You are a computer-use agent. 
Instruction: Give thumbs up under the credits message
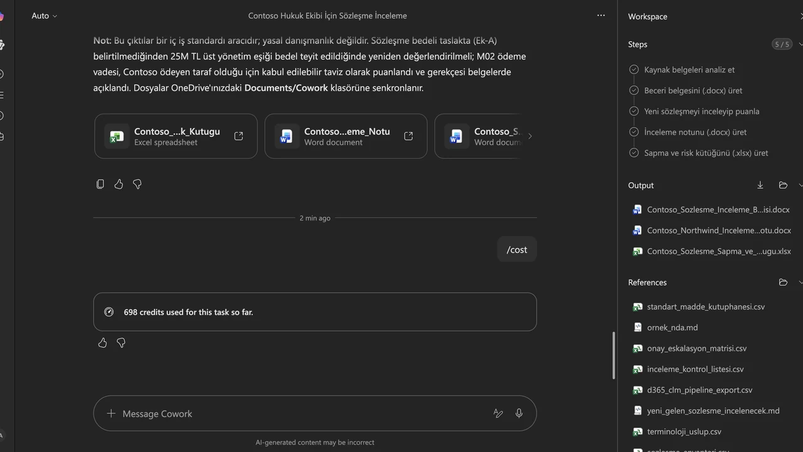tap(103, 343)
